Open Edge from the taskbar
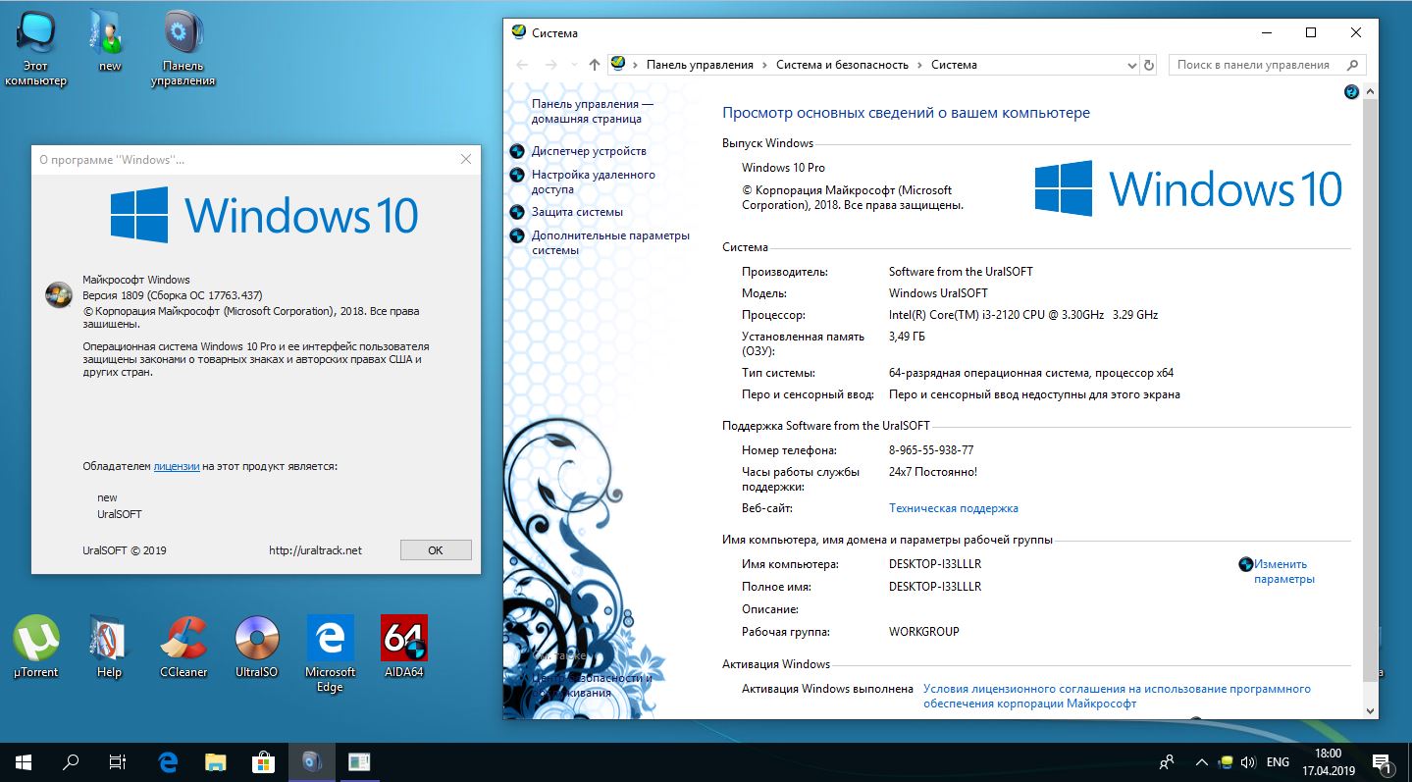This screenshot has width=1412, height=782. [168, 761]
